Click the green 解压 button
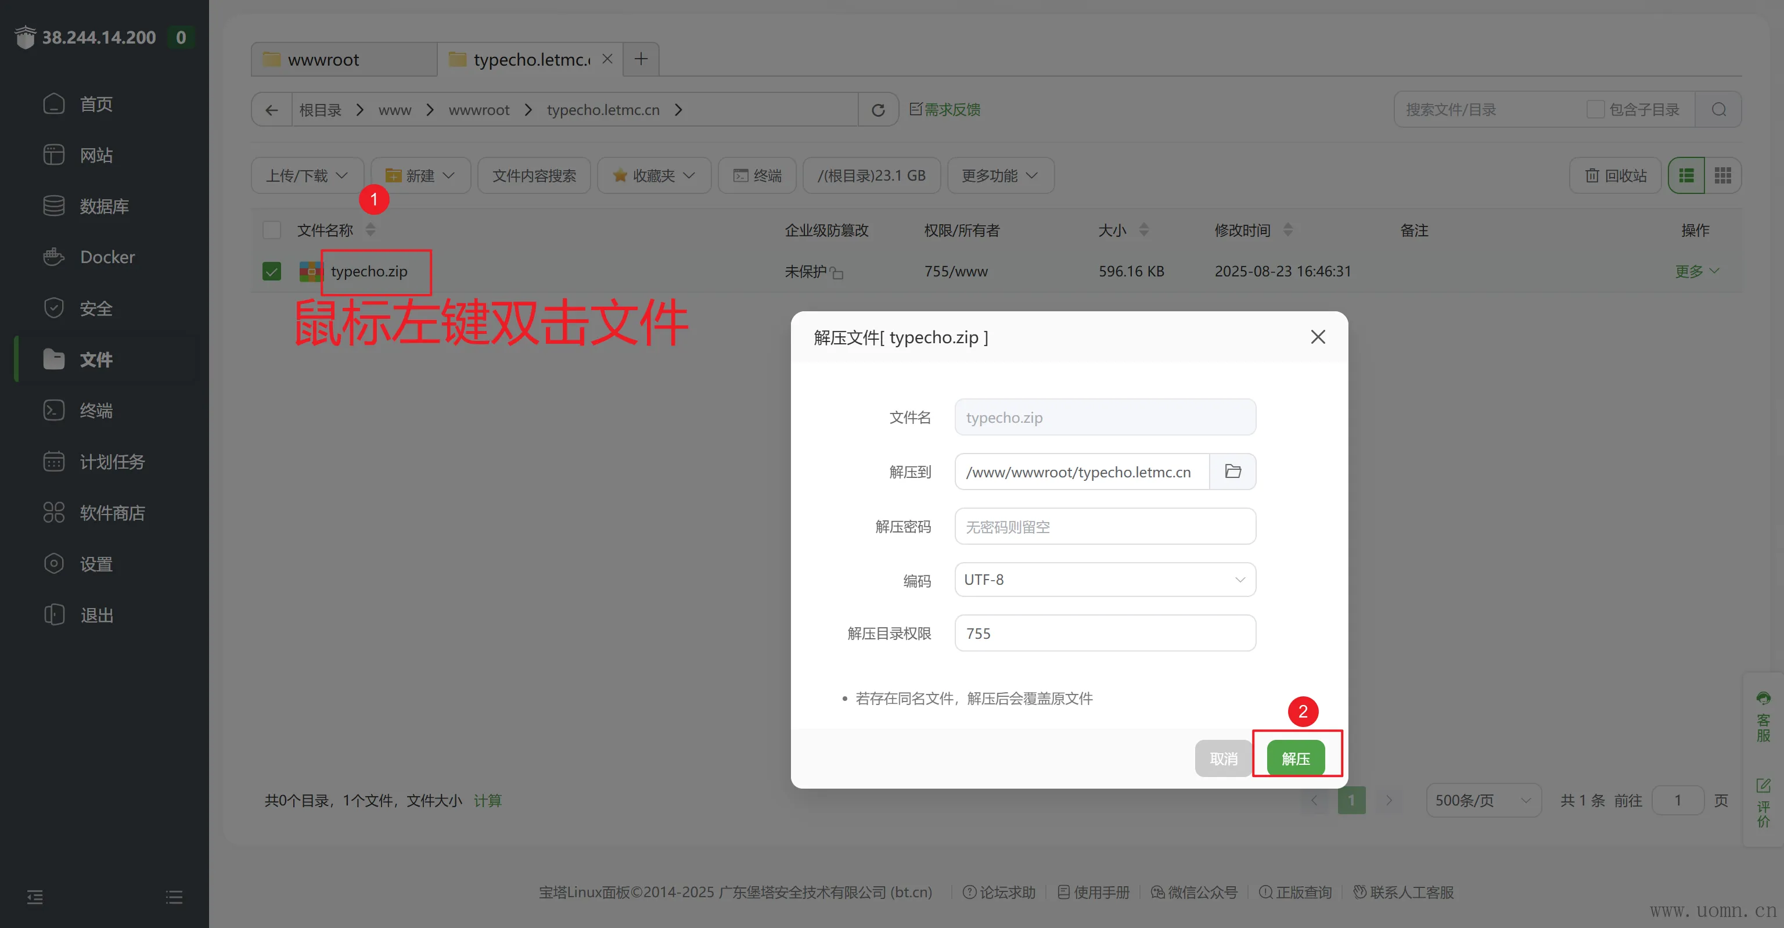Viewport: 1784px width, 928px height. pyautogui.click(x=1295, y=758)
